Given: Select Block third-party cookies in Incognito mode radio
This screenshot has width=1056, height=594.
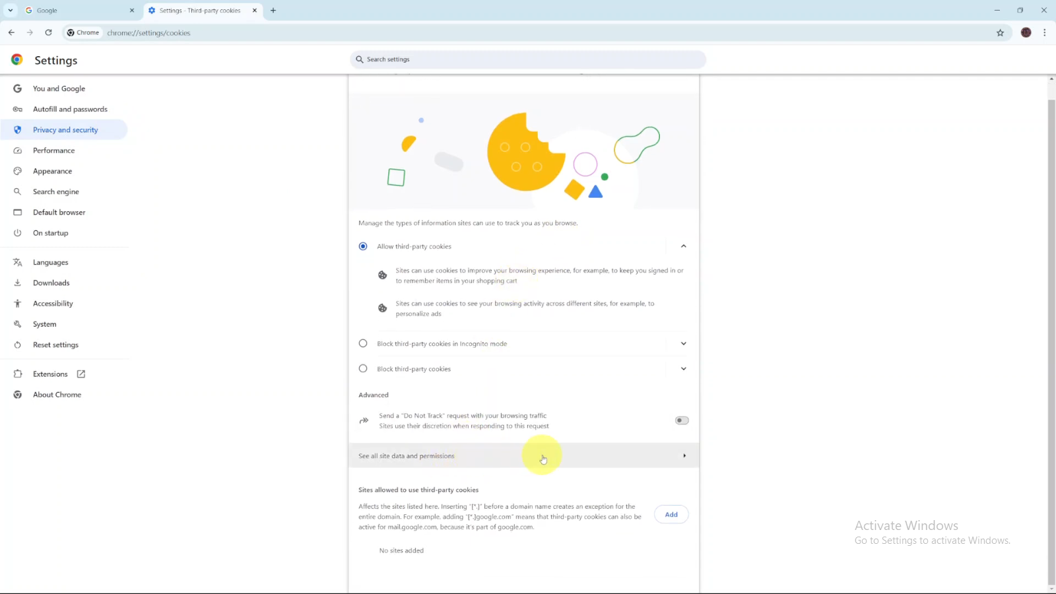Looking at the screenshot, I should click(363, 343).
